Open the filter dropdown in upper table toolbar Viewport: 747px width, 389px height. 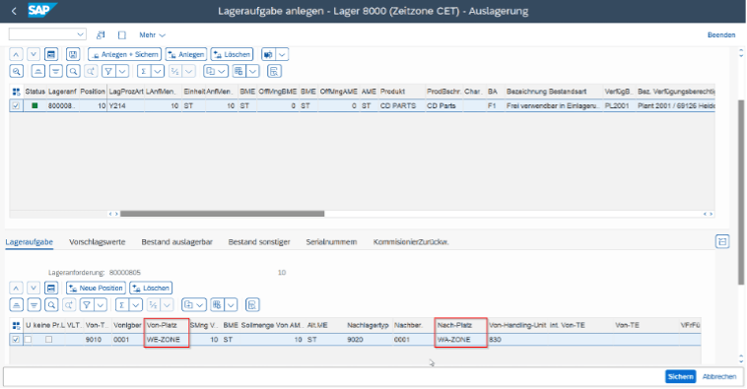[122, 72]
